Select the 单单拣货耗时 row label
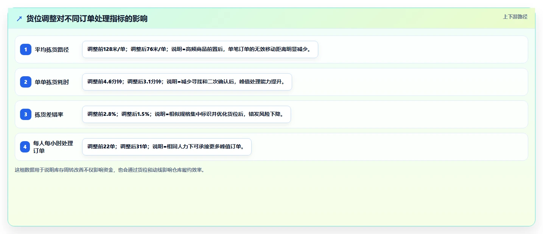This screenshot has height=234, width=543. click(52, 82)
